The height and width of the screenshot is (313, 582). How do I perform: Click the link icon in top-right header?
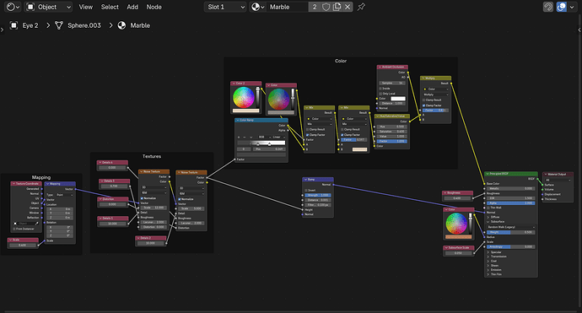[x=548, y=7]
